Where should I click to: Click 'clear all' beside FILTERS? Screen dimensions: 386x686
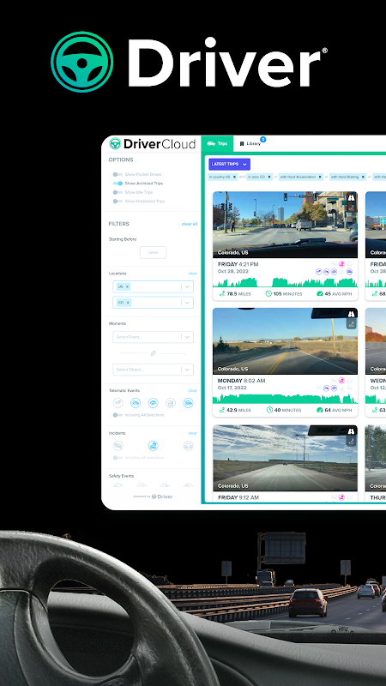point(190,224)
